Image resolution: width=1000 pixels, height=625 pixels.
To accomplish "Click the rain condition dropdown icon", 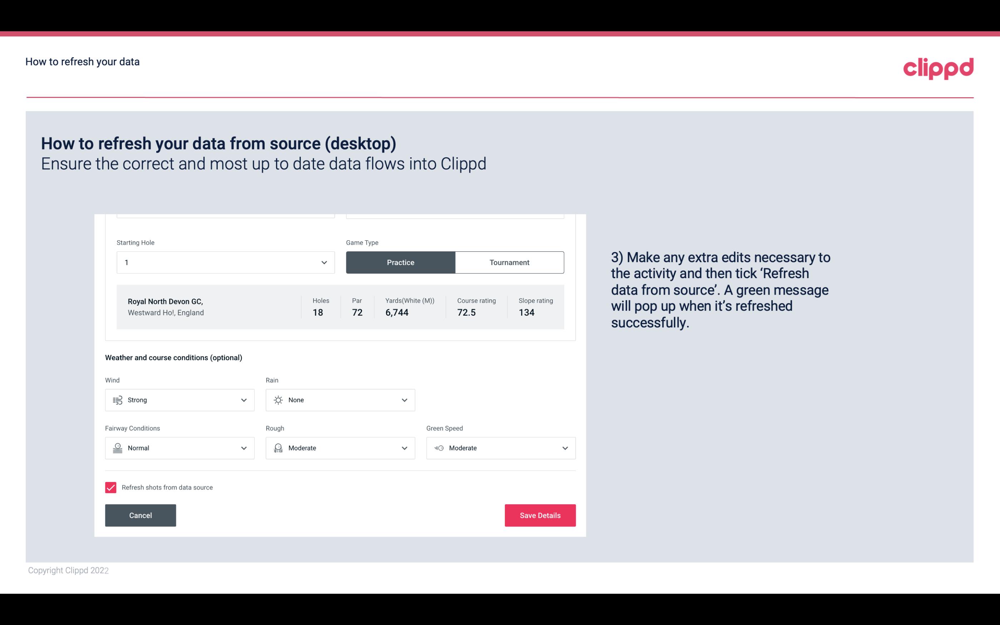I will [404, 400].
